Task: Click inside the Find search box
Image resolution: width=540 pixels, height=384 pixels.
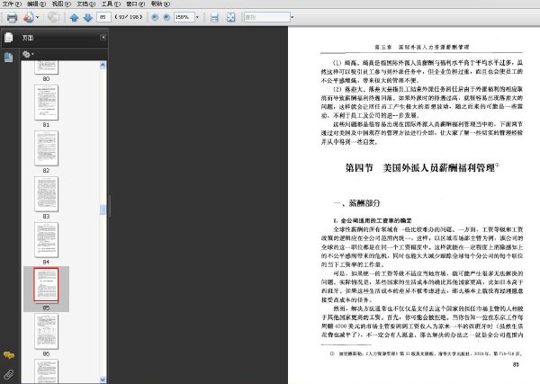Action: pos(267,17)
